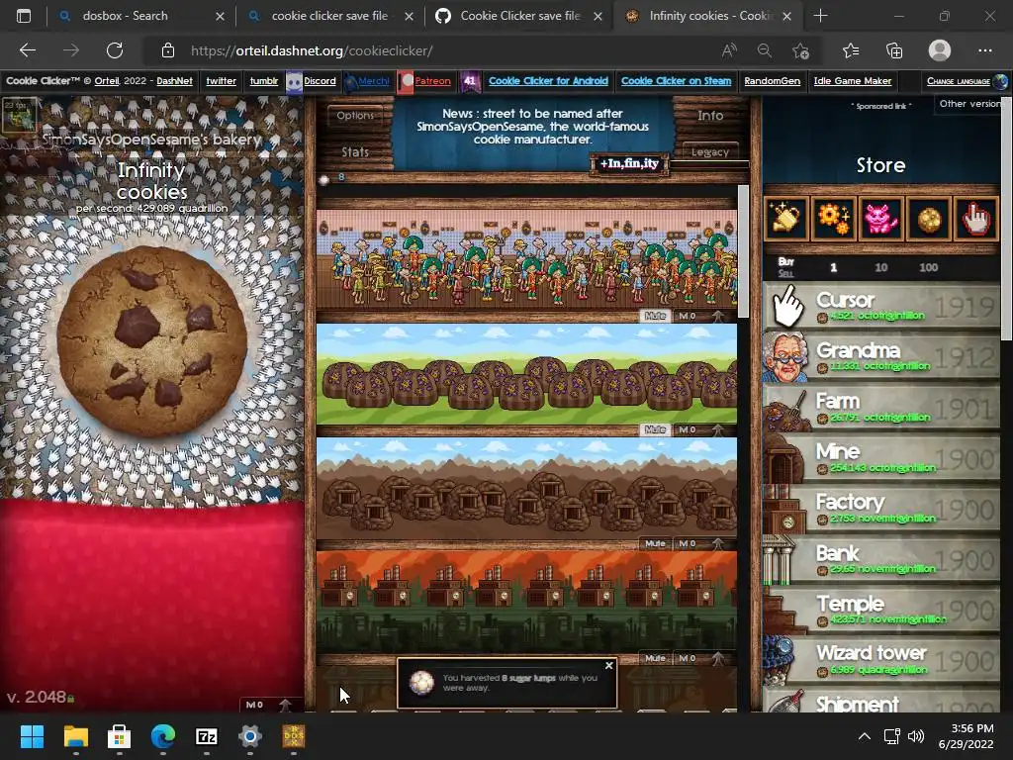The height and width of the screenshot is (760, 1013).
Task: Open the Info menu
Action: [710, 115]
